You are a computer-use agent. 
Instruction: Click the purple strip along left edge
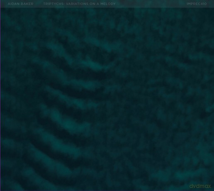(x=0, y=95)
